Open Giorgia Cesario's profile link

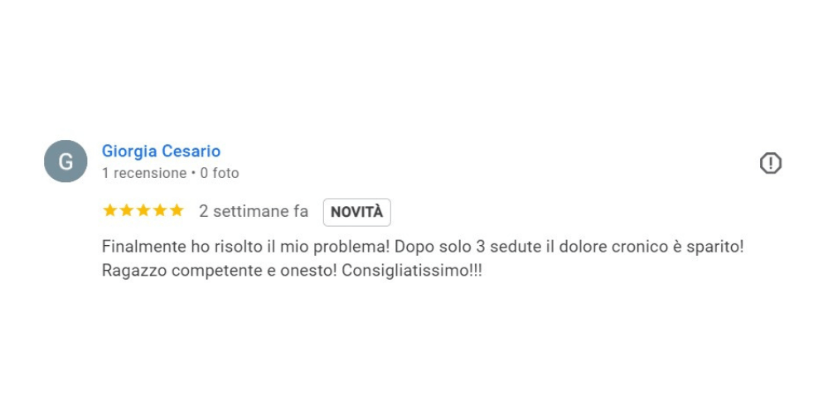(161, 152)
